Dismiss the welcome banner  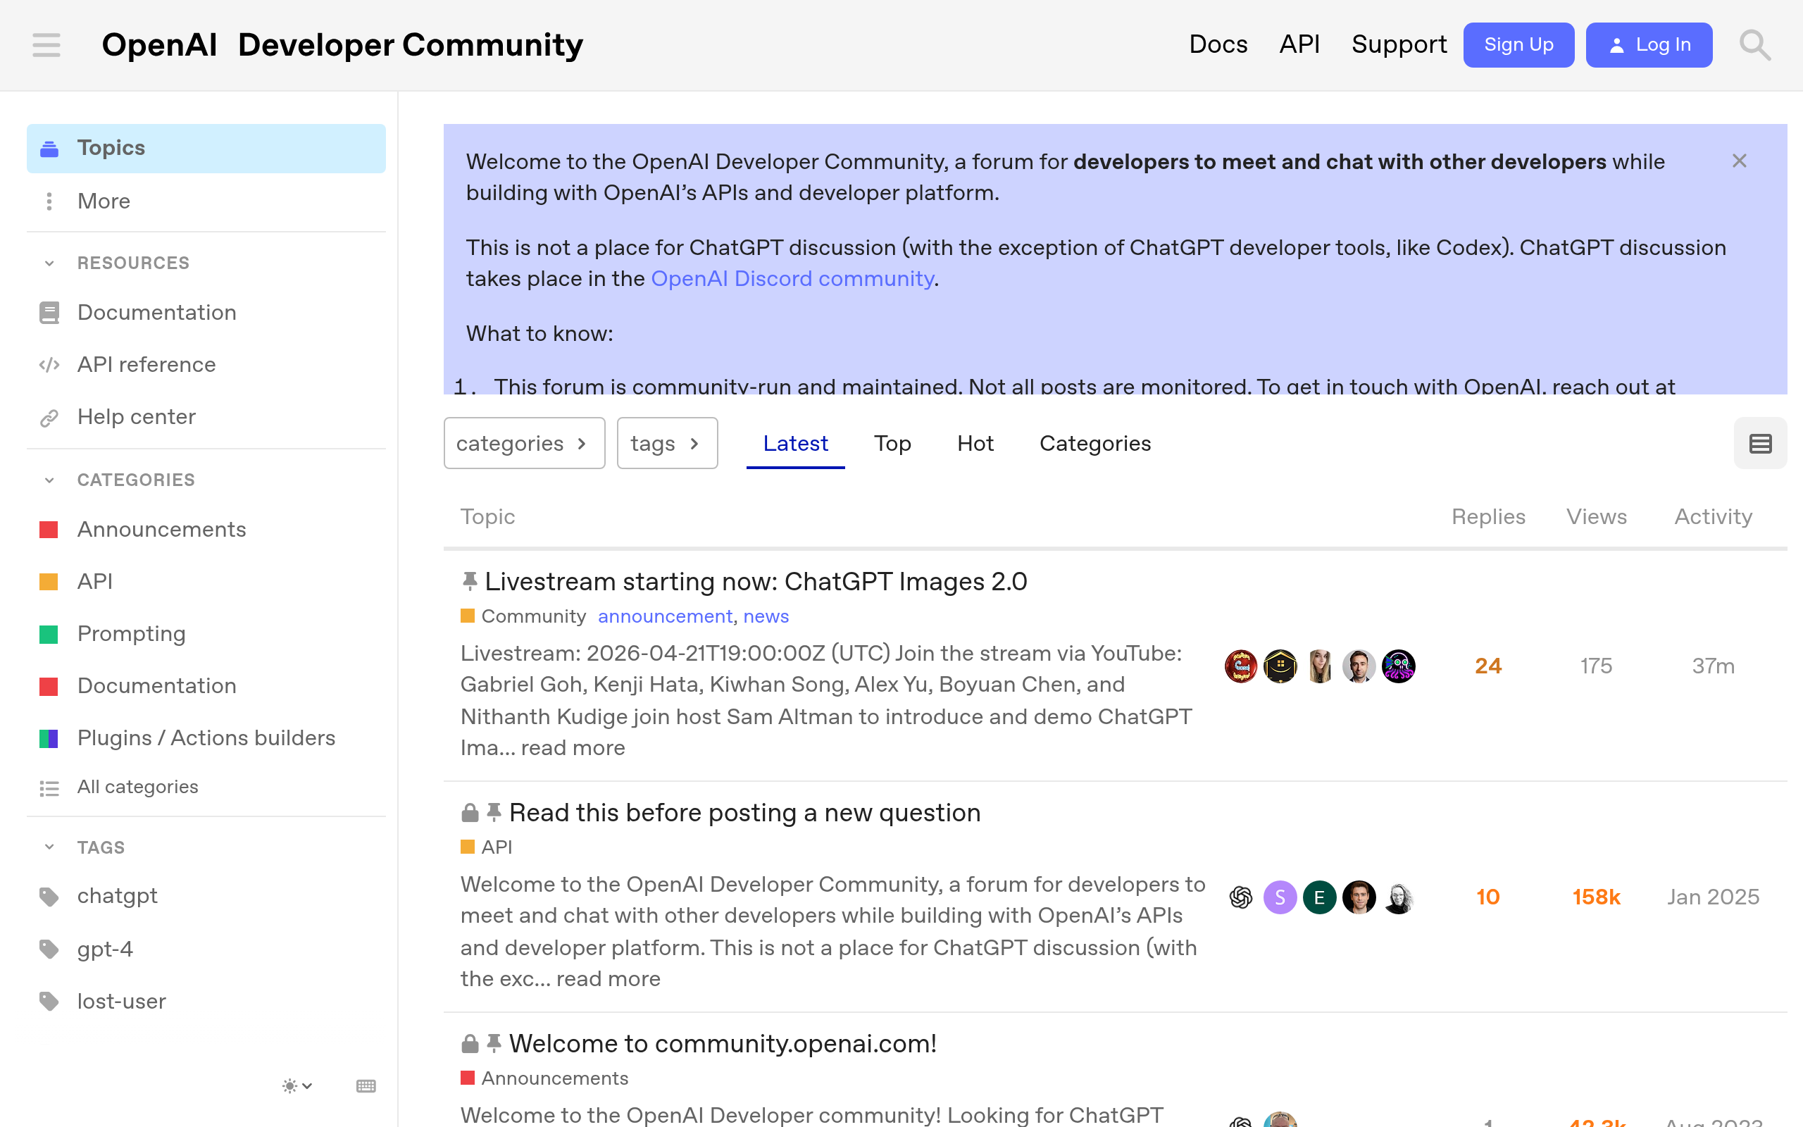tap(1739, 161)
